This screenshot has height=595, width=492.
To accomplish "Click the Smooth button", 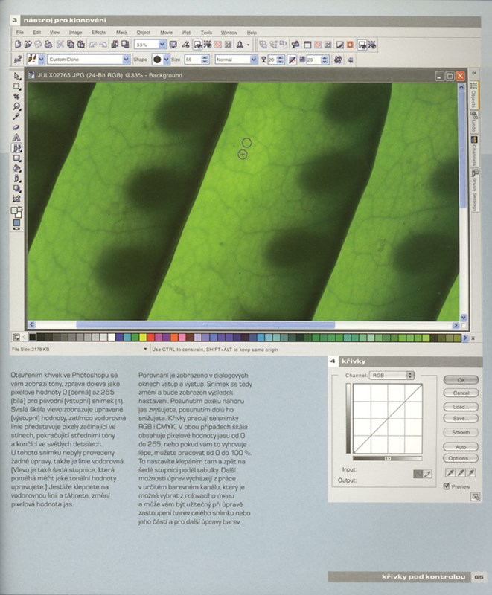I will click(x=460, y=432).
